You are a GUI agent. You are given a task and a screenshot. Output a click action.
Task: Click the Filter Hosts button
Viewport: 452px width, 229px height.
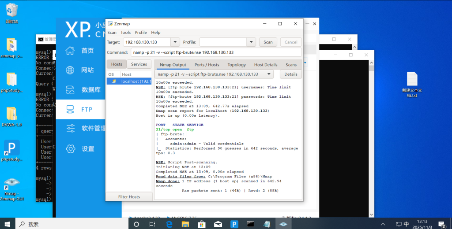128,197
